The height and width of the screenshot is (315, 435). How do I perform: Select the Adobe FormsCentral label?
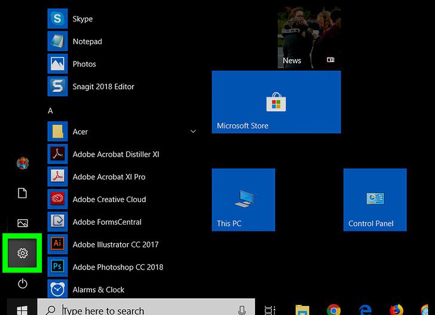tap(107, 222)
